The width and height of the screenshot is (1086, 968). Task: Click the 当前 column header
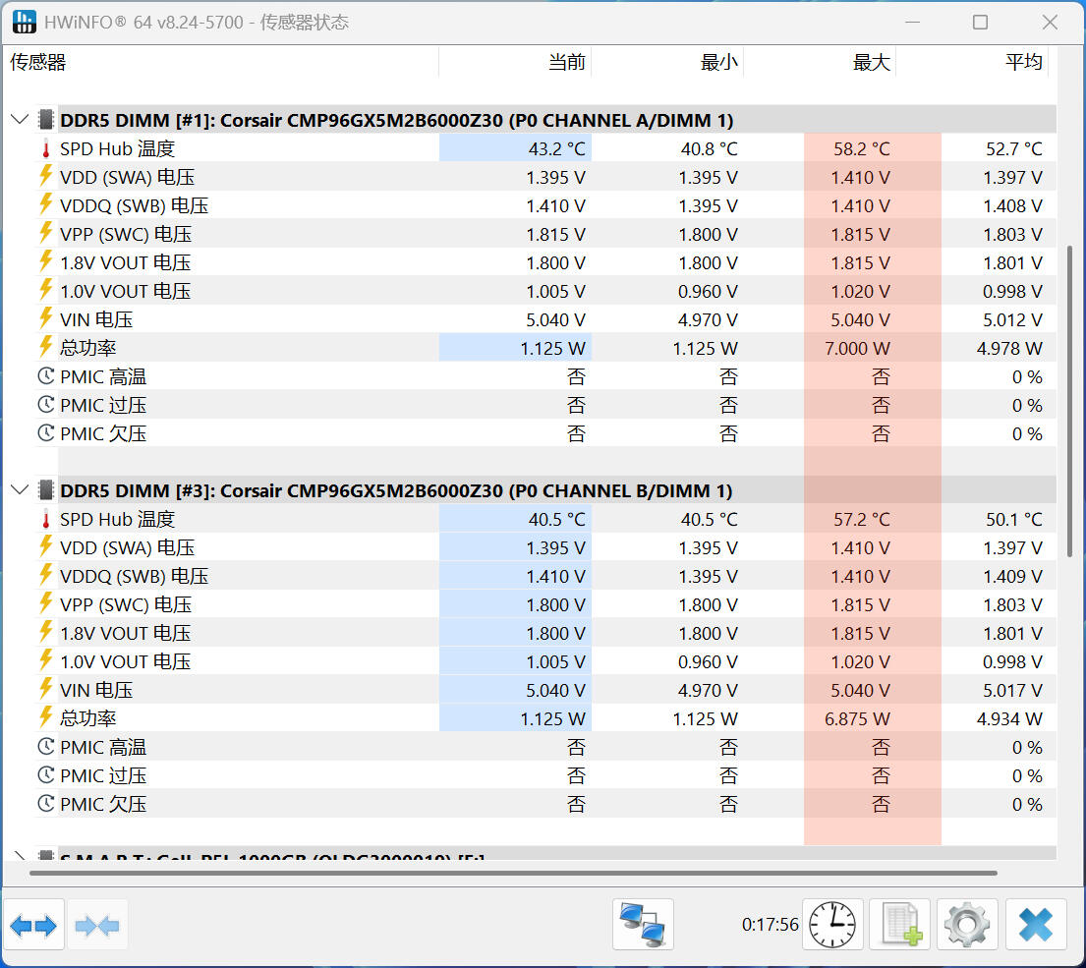tap(515, 62)
